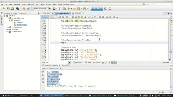This screenshot has width=173, height=97.
Task: Click the Redo toolbar icon
Action: click(28, 9)
